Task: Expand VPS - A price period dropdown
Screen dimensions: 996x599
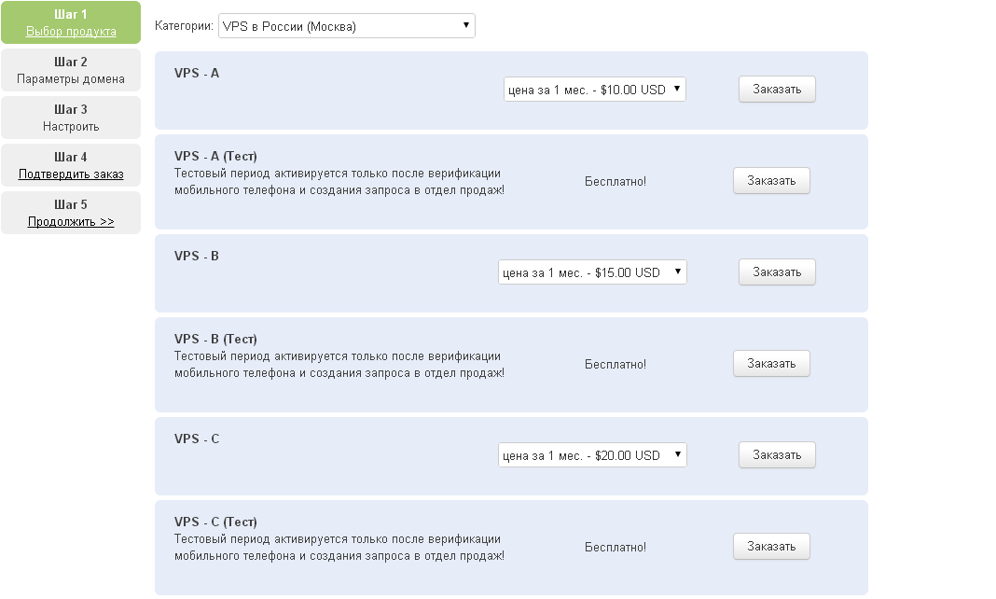Action: (x=595, y=90)
